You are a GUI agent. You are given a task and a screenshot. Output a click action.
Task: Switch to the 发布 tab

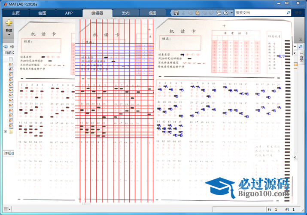pos(126,13)
